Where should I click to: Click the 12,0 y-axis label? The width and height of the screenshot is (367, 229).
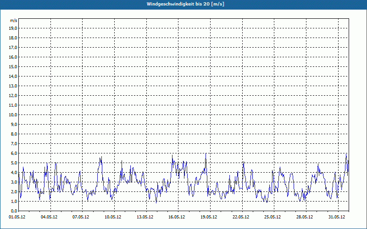13,95
